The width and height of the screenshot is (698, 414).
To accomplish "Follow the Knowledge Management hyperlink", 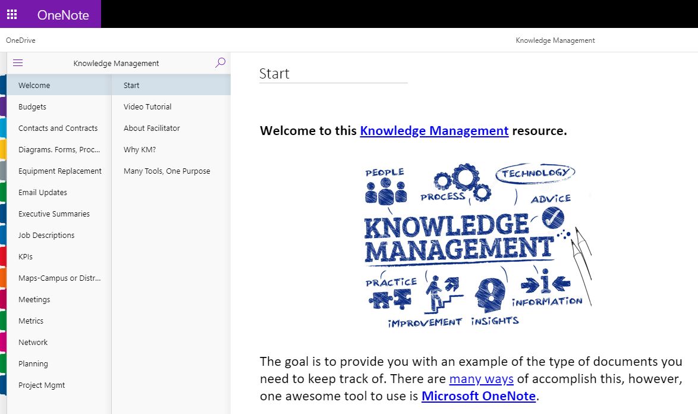I will point(434,130).
